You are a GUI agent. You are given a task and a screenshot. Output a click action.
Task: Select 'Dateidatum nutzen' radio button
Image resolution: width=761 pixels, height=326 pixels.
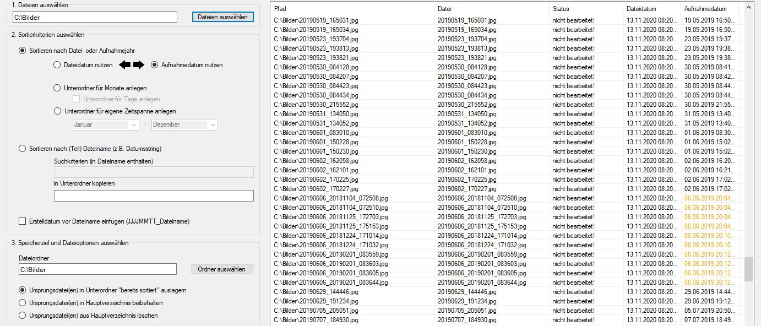coord(57,65)
